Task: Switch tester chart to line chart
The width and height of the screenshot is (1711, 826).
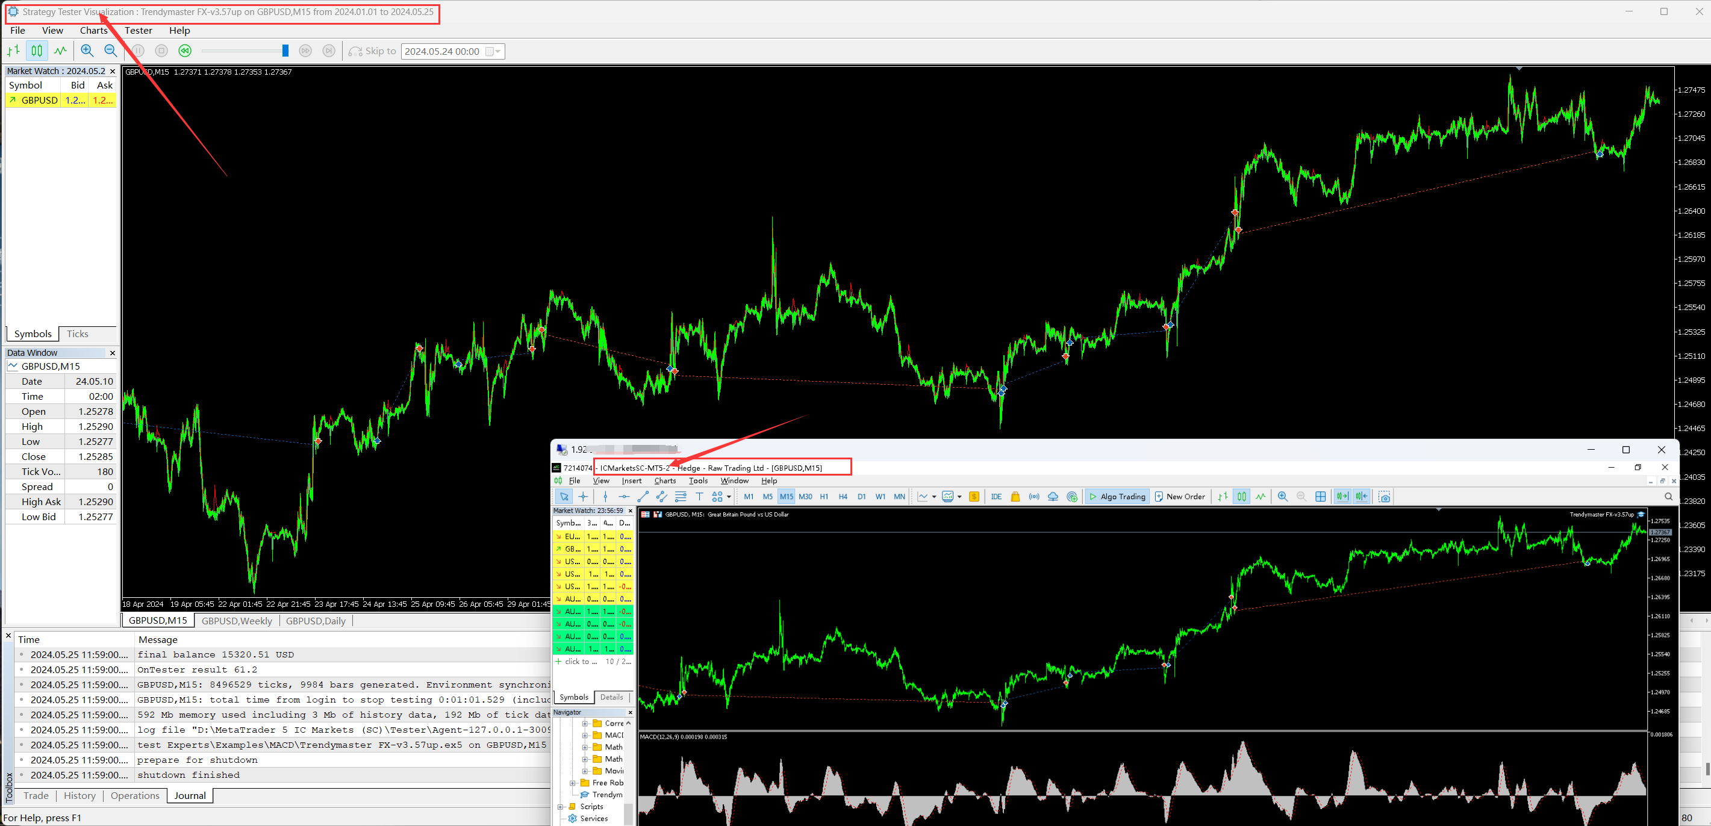Action: tap(60, 51)
